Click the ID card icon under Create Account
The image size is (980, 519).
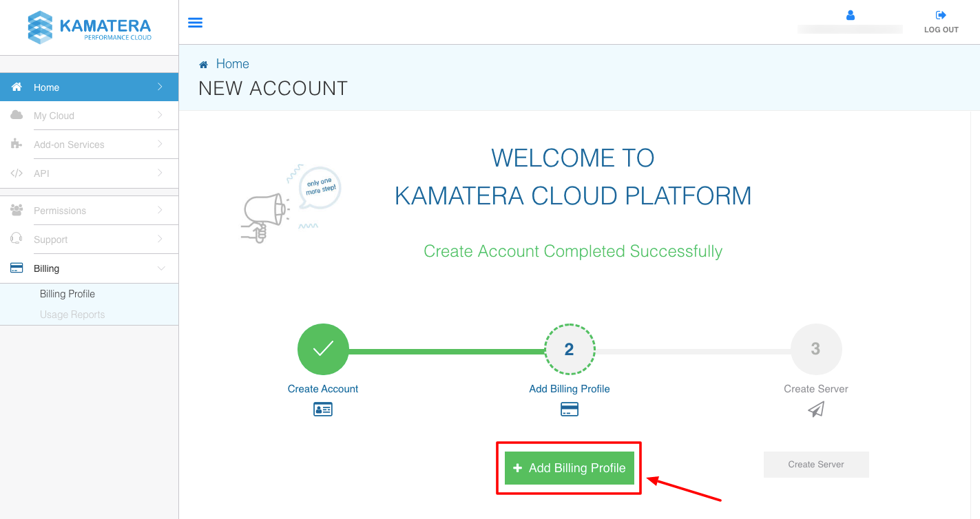[x=323, y=410]
